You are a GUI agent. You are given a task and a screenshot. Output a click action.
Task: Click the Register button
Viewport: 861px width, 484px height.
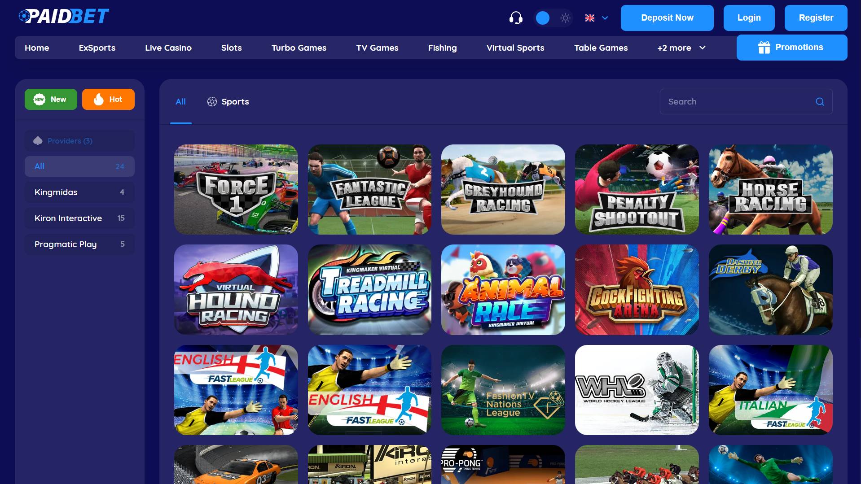[x=815, y=18]
